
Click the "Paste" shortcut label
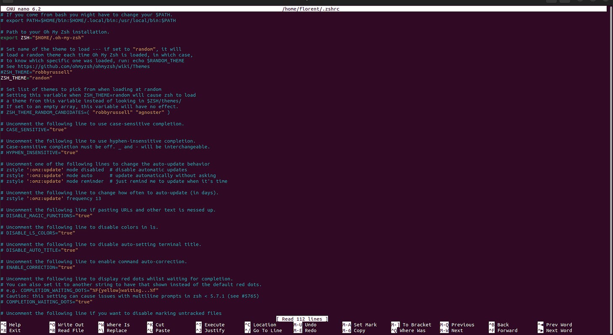(x=163, y=331)
